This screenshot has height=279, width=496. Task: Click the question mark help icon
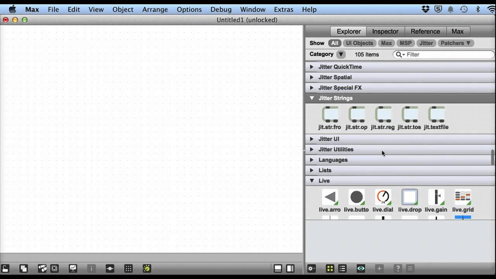(398, 268)
